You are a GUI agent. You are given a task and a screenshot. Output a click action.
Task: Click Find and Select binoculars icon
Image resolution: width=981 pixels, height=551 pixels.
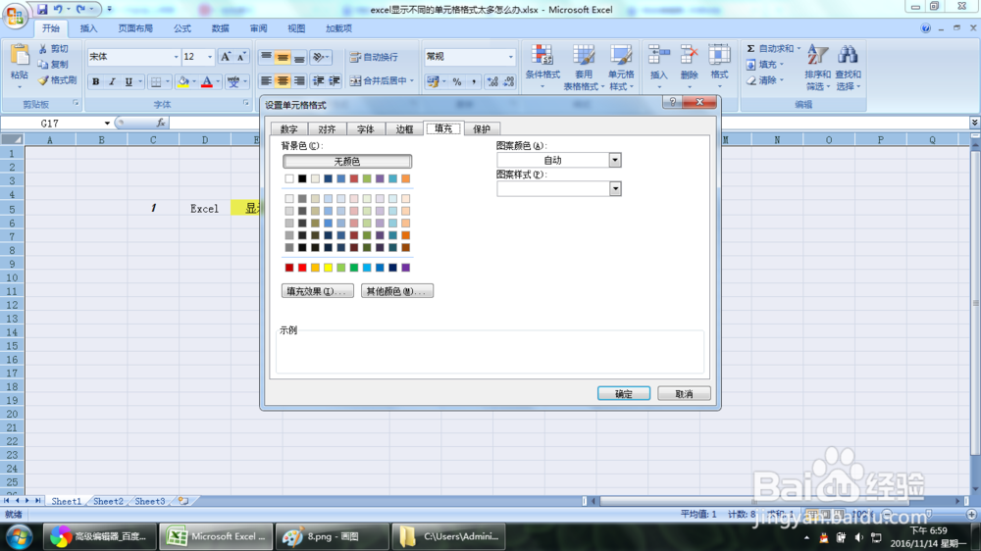pos(848,55)
